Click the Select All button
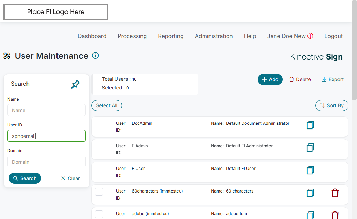This screenshot has height=219, width=357. (107, 105)
